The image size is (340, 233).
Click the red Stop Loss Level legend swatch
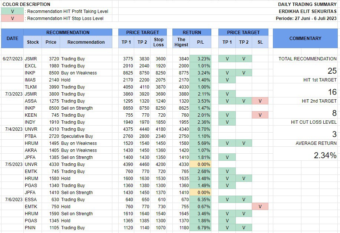(12, 19)
